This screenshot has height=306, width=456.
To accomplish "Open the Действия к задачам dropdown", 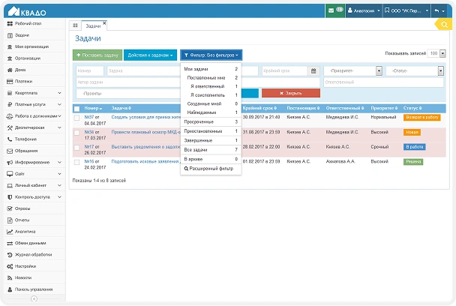I will pos(150,55).
